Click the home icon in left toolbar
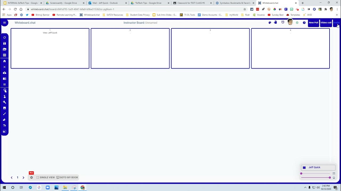 pyautogui.click(x=4, y=61)
